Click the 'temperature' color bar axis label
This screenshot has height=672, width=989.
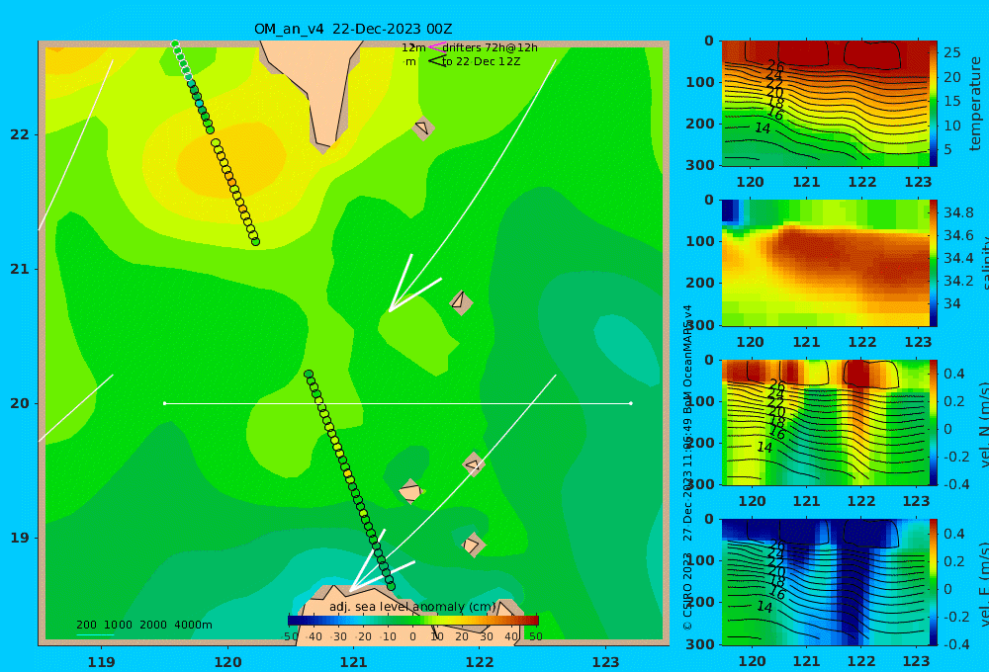click(975, 104)
